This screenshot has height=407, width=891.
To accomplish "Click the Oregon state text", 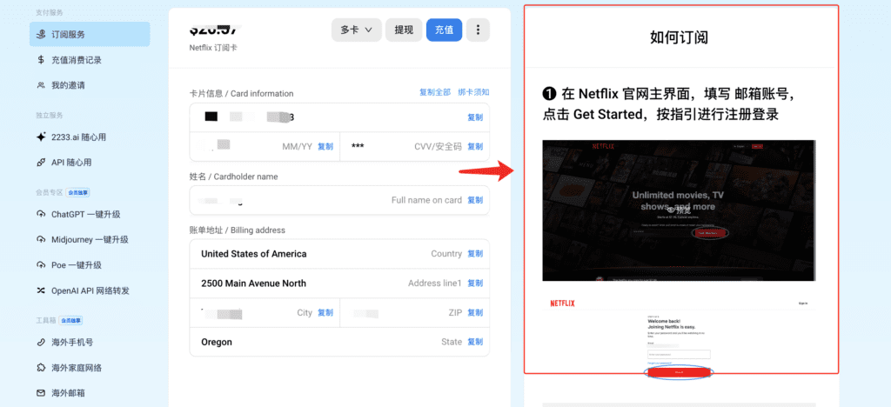I will [x=217, y=343].
